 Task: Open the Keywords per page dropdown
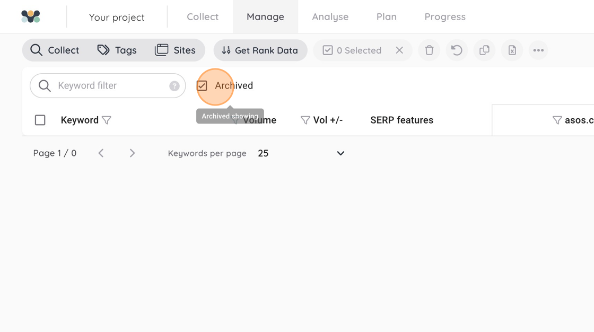pos(301,153)
